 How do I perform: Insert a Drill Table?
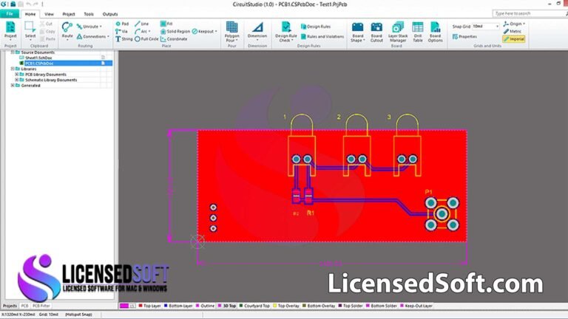tap(418, 31)
